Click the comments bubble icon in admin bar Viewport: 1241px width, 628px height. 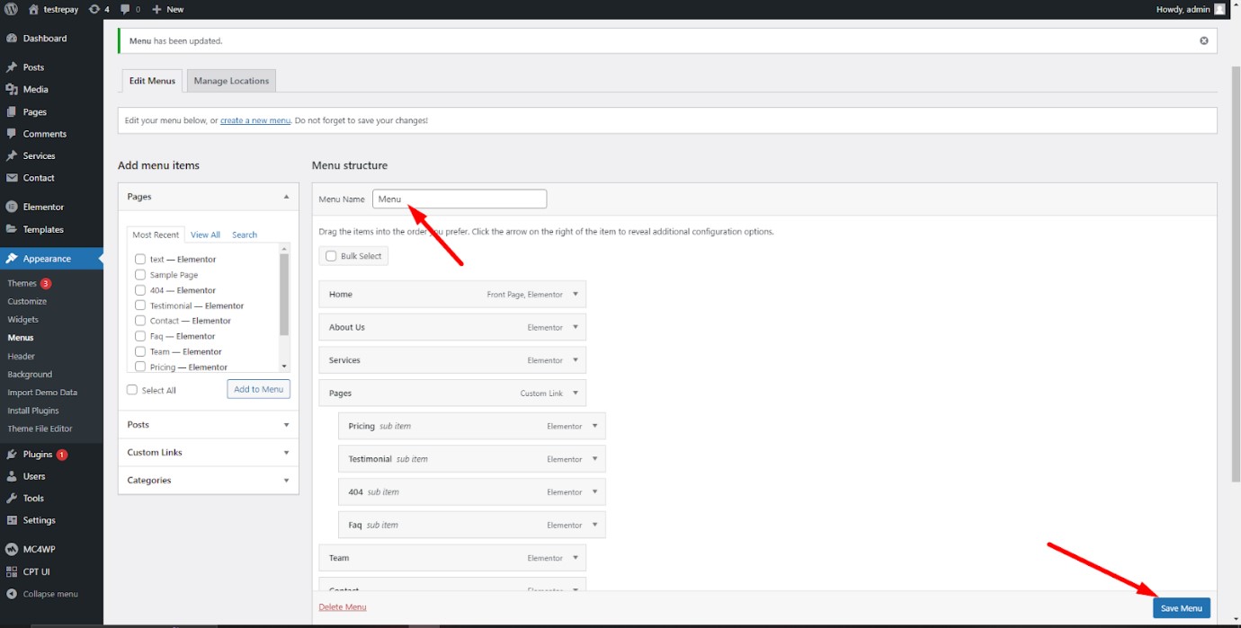coord(126,9)
